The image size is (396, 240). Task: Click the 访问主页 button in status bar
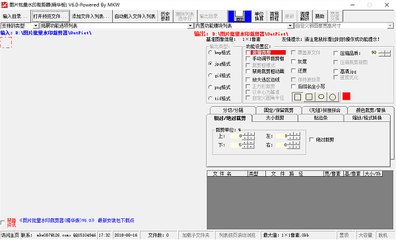(x=10, y=235)
